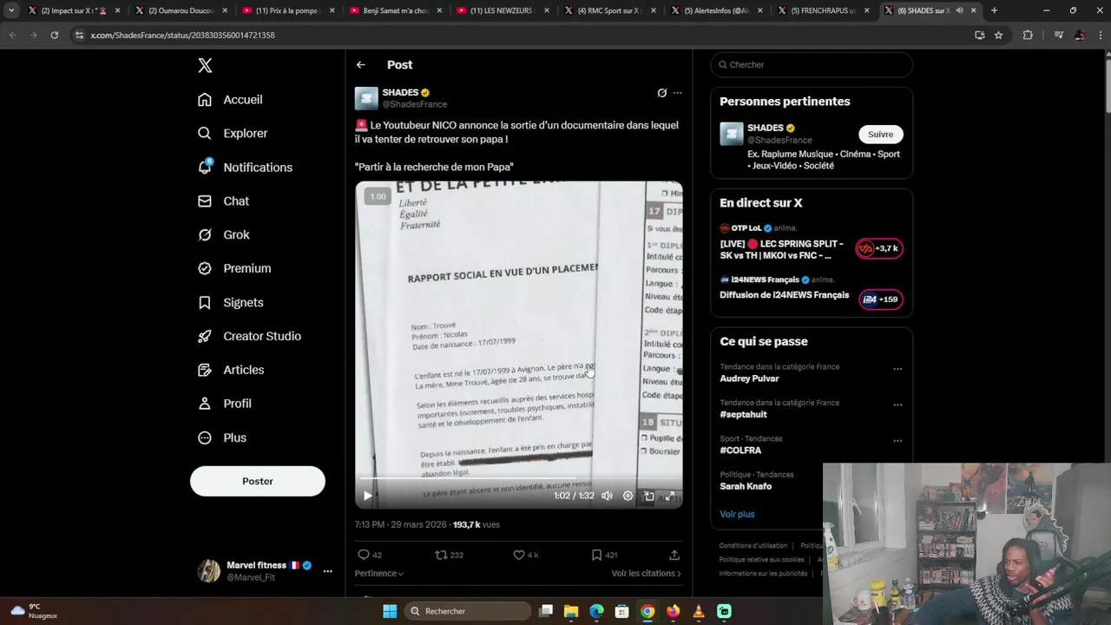Viewport: 1111px width, 625px height.
Task: Mute the video sound
Action: tap(607, 496)
